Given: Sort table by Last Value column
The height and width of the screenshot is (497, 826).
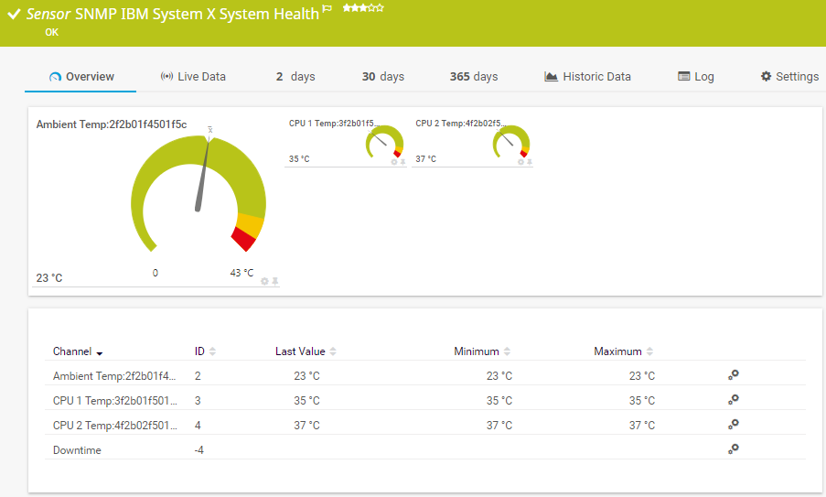Looking at the screenshot, I should [306, 351].
